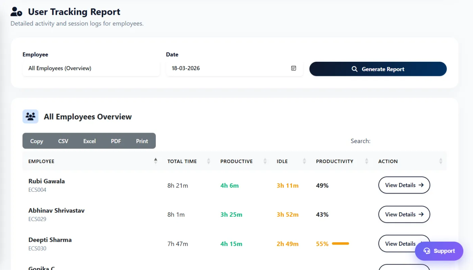Viewport: 473px width, 270px height.
Task: Export the table to Excel
Action: click(90, 141)
